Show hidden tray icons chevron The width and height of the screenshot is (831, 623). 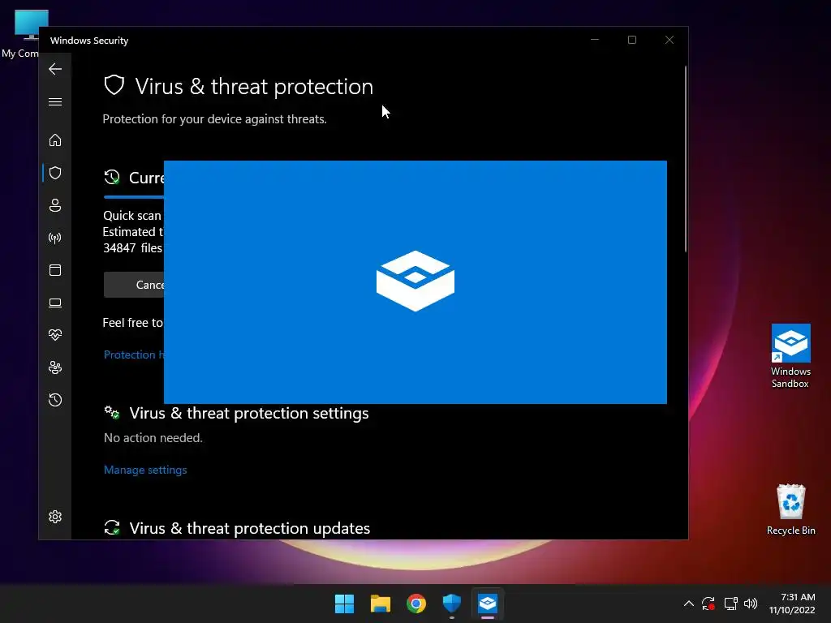pyautogui.click(x=688, y=604)
